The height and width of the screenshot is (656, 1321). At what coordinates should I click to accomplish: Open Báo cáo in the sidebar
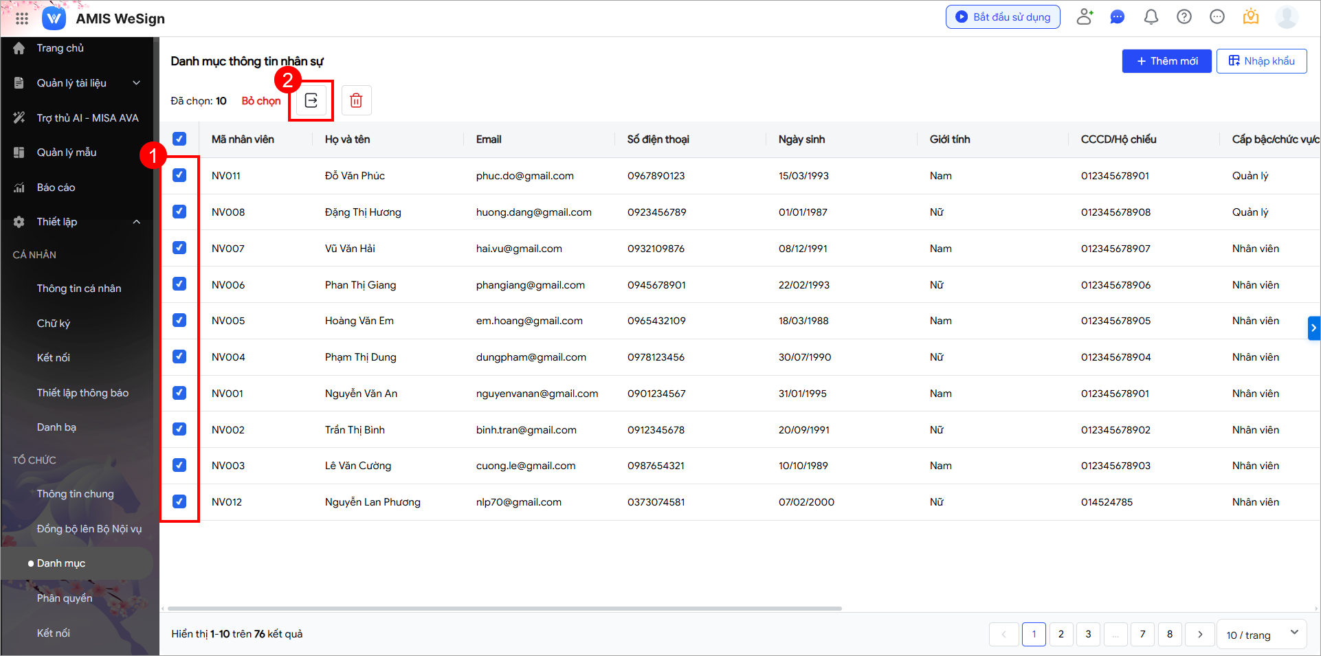(56, 188)
